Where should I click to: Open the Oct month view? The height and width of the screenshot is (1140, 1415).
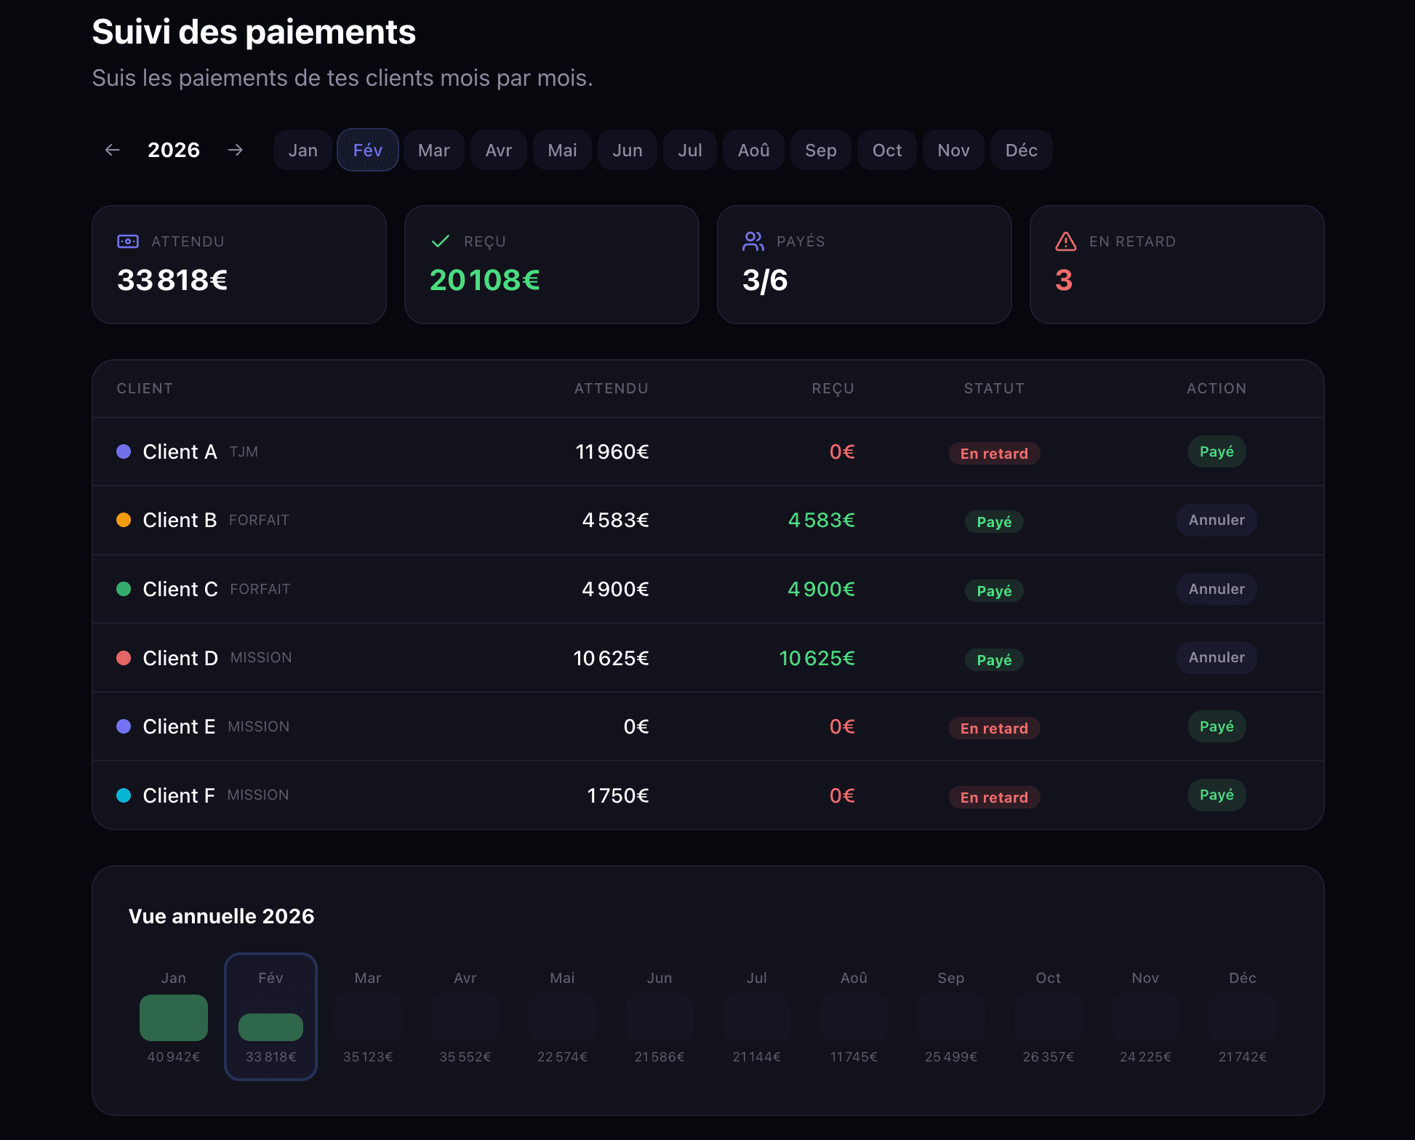[886, 150]
